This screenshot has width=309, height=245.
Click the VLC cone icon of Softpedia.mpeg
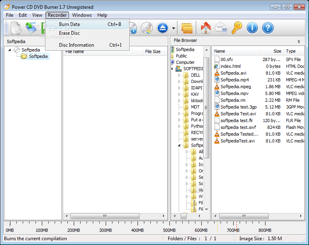[217, 87]
